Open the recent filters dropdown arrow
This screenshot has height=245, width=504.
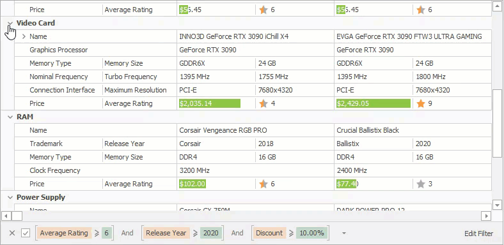point(344,233)
